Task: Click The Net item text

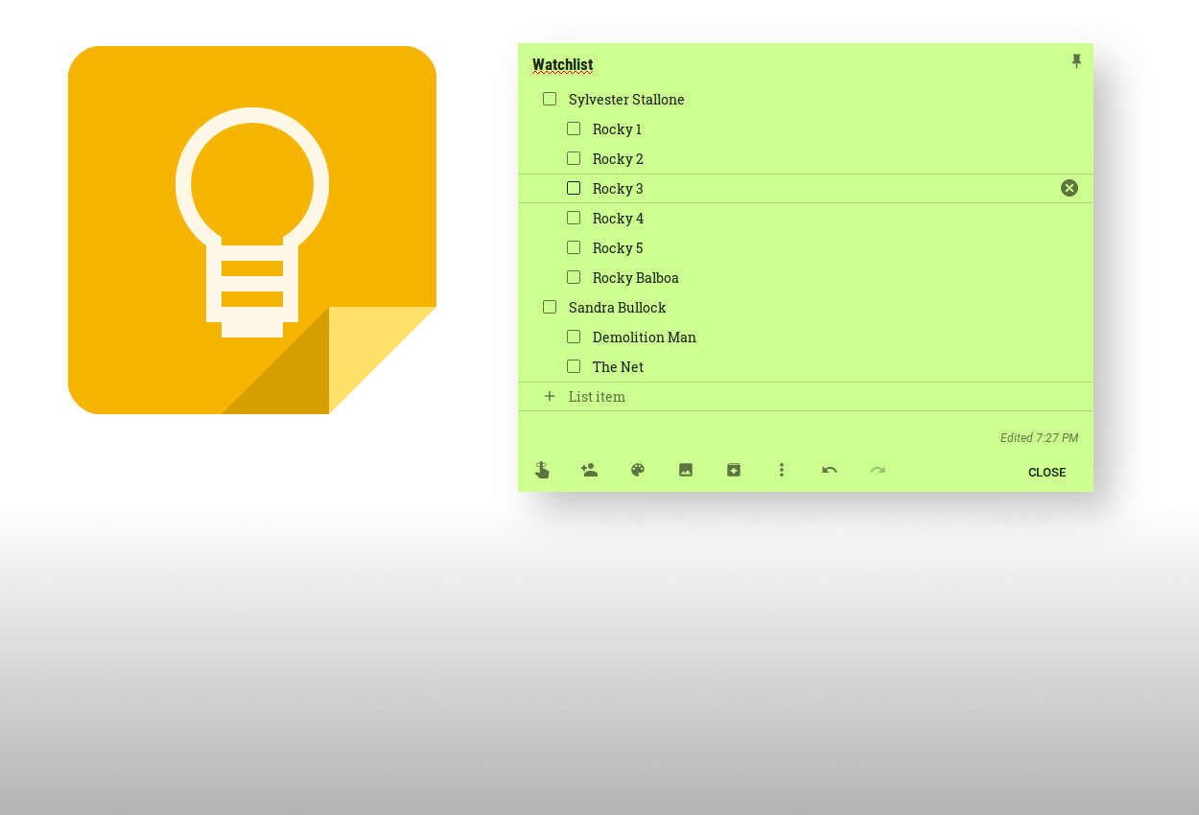Action: [x=618, y=367]
